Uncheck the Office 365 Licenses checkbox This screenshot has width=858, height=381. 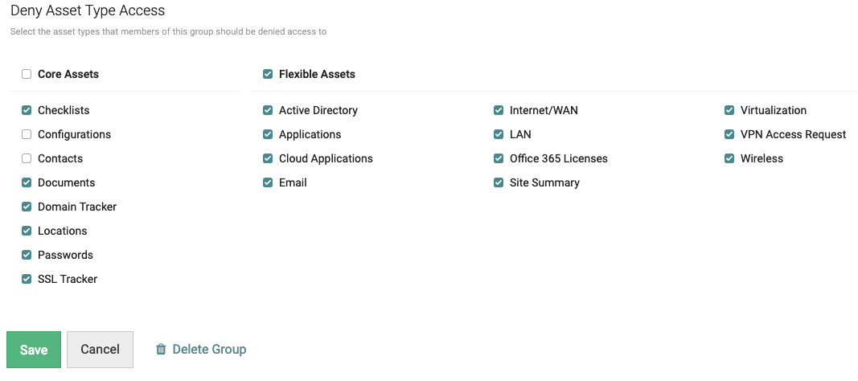tap(499, 158)
